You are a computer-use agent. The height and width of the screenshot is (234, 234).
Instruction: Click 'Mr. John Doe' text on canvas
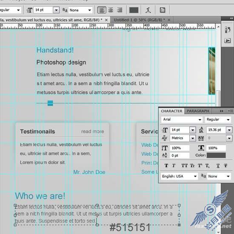89,172
